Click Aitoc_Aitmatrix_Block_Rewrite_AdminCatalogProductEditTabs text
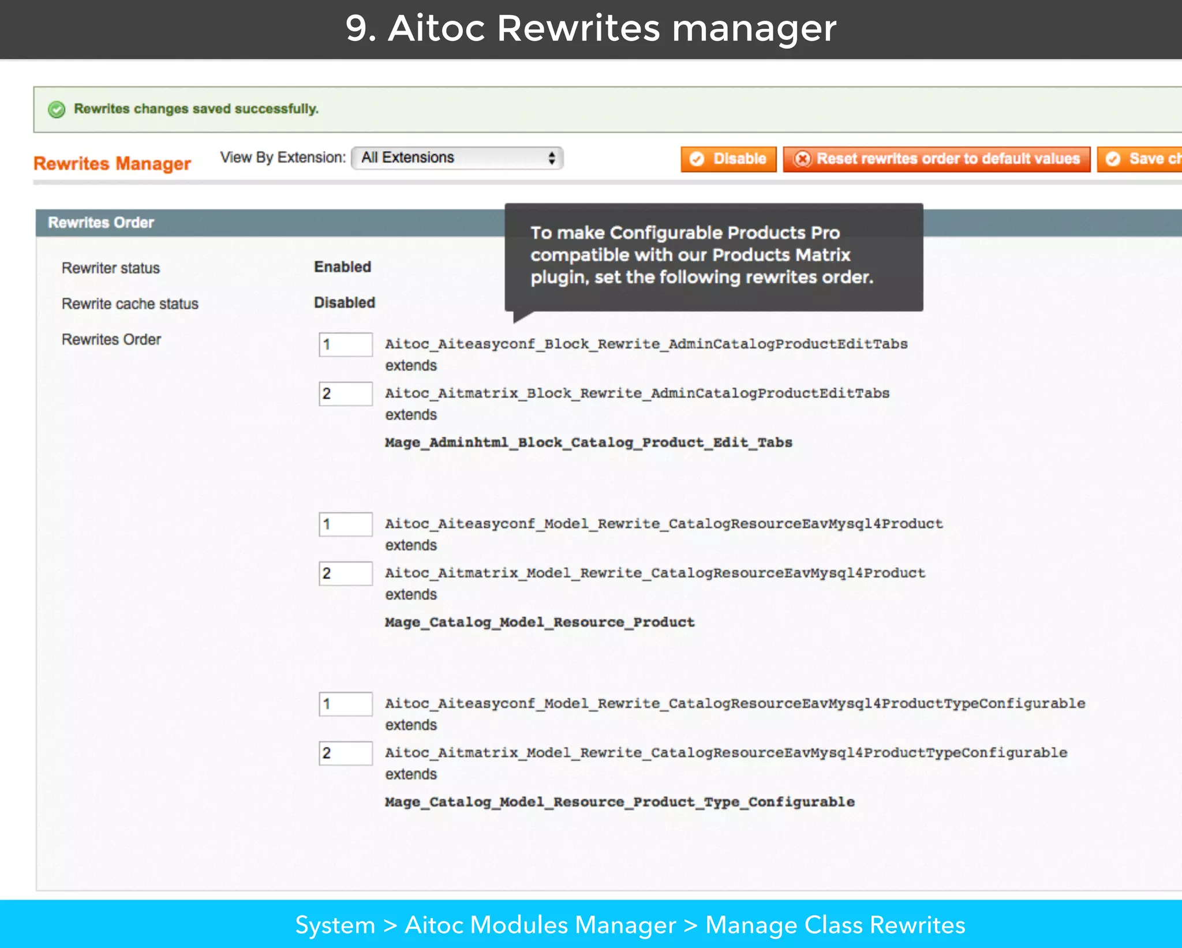Image resolution: width=1182 pixels, height=948 pixels. pos(637,393)
